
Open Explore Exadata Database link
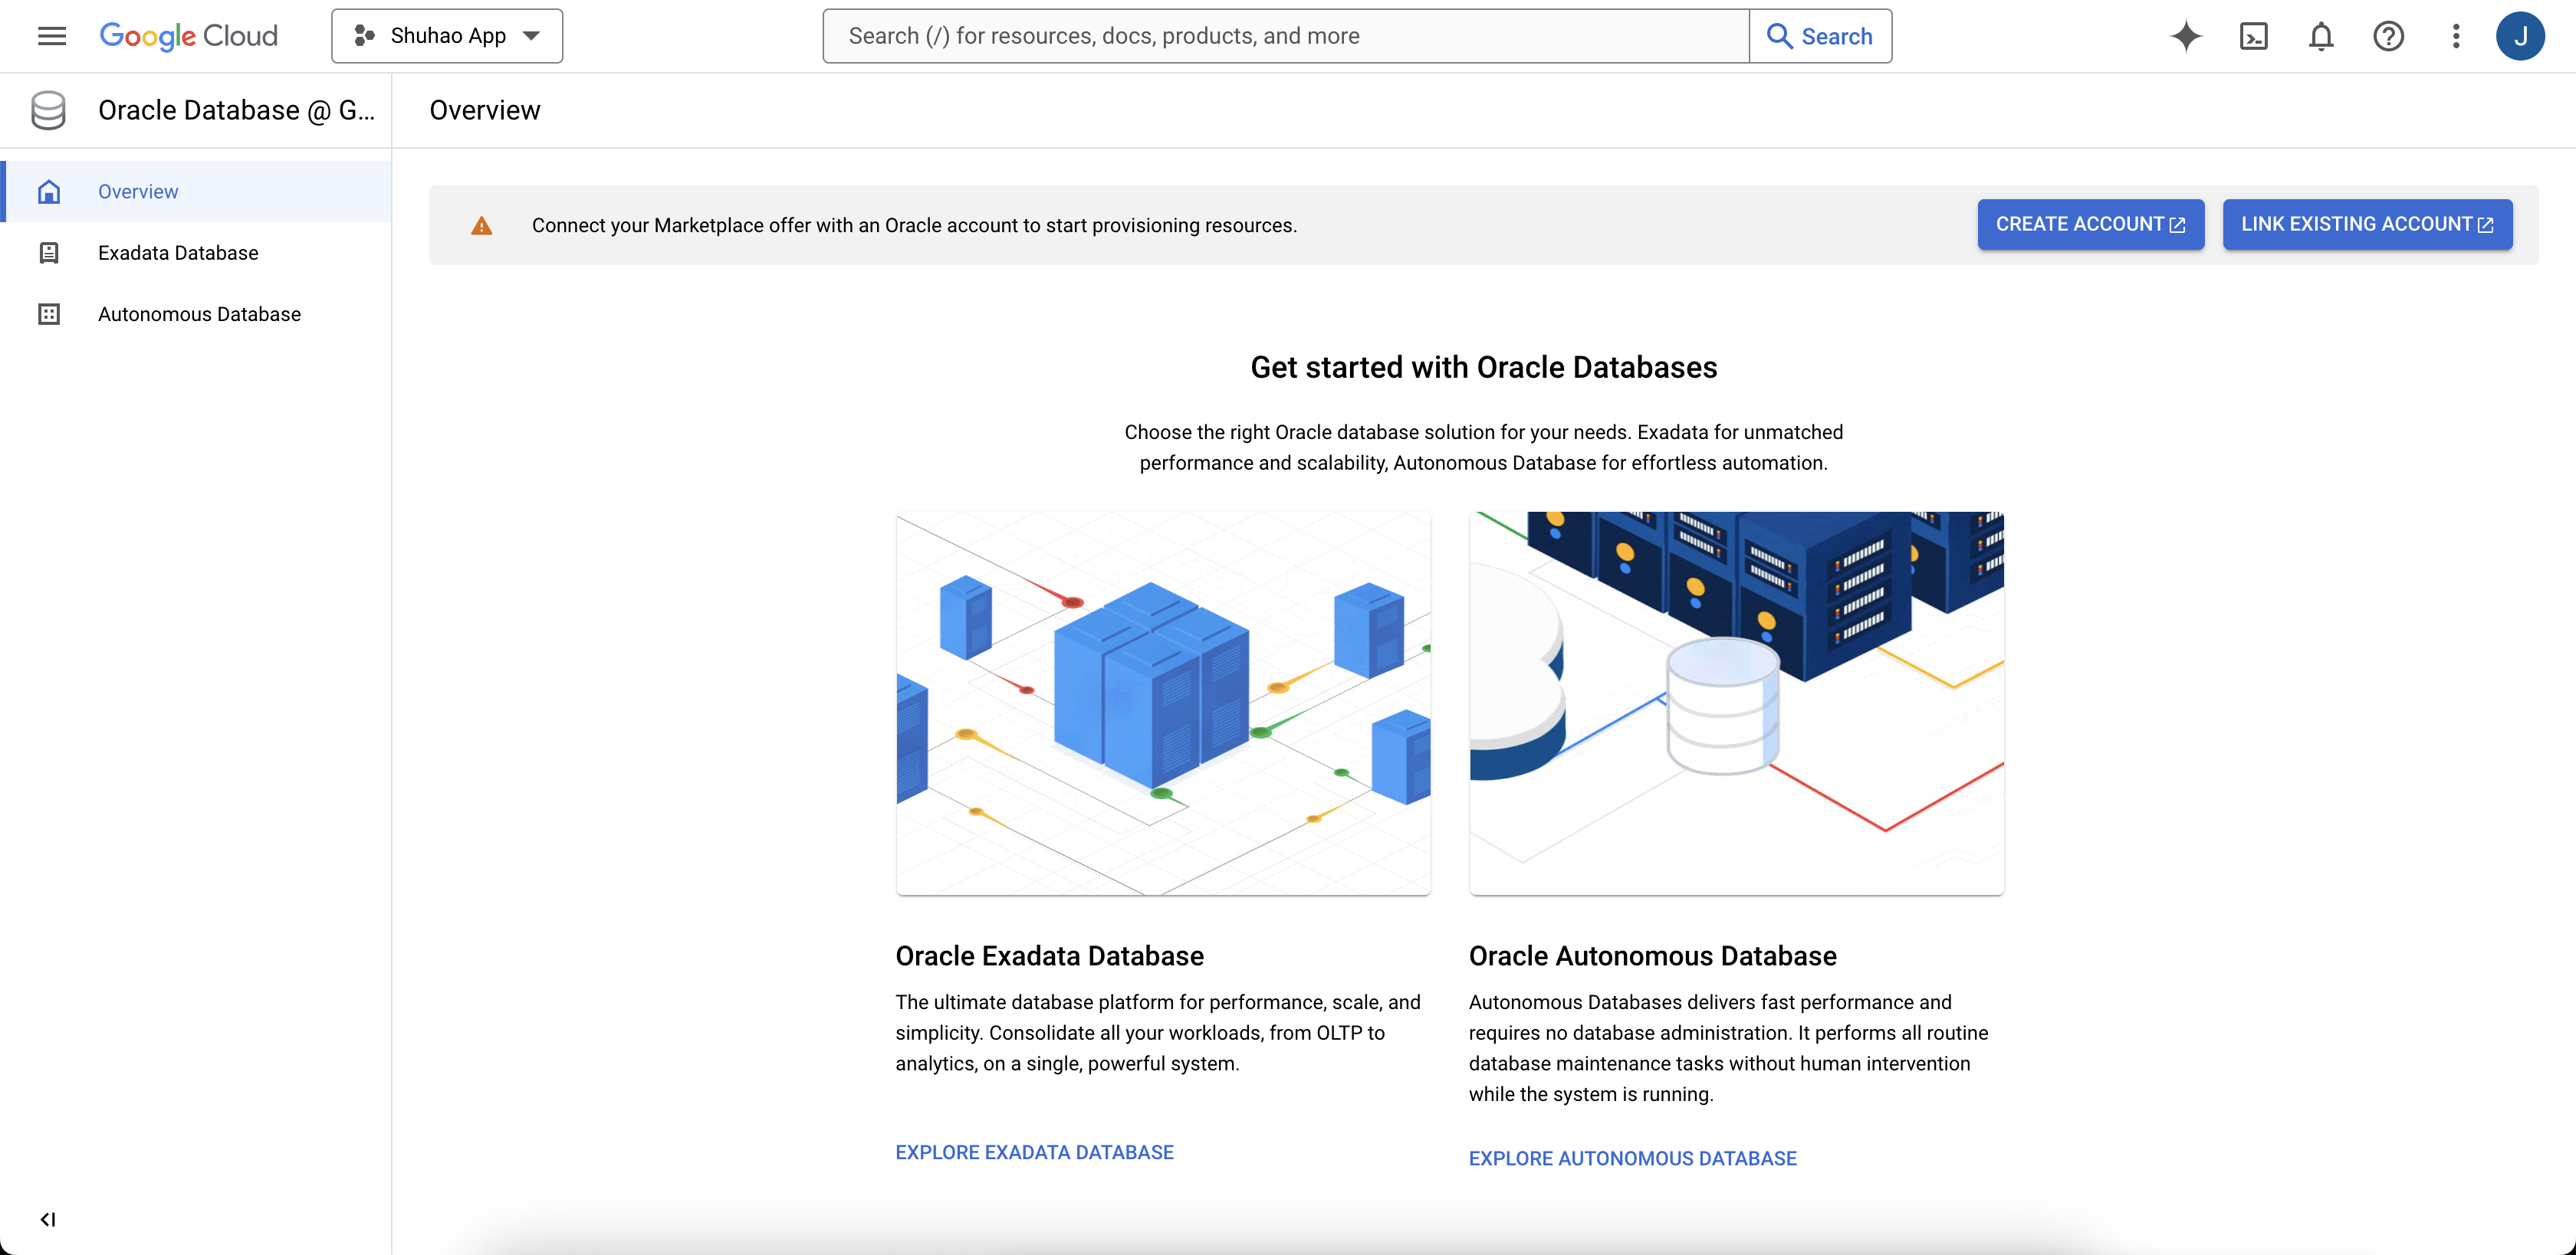(1034, 1151)
